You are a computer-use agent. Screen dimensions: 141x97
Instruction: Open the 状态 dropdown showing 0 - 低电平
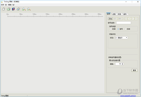click(x=122, y=38)
